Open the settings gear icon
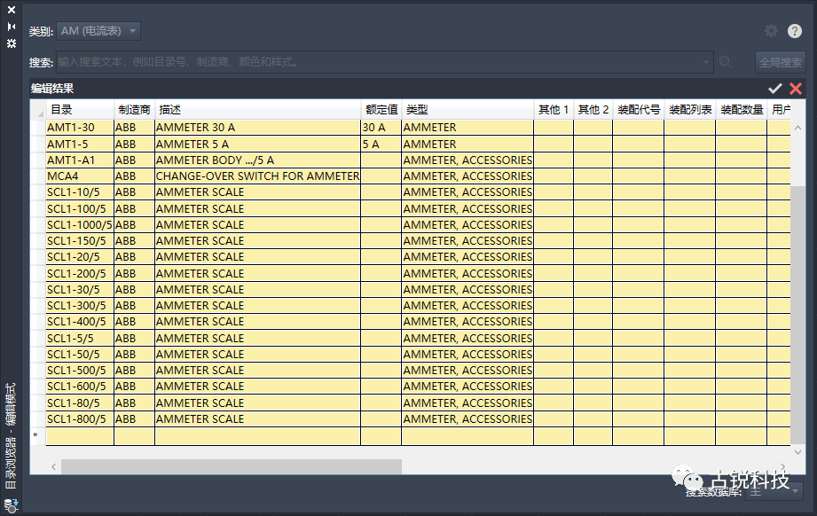Viewport: 817px width, 516px height. [x=771, y=31]
